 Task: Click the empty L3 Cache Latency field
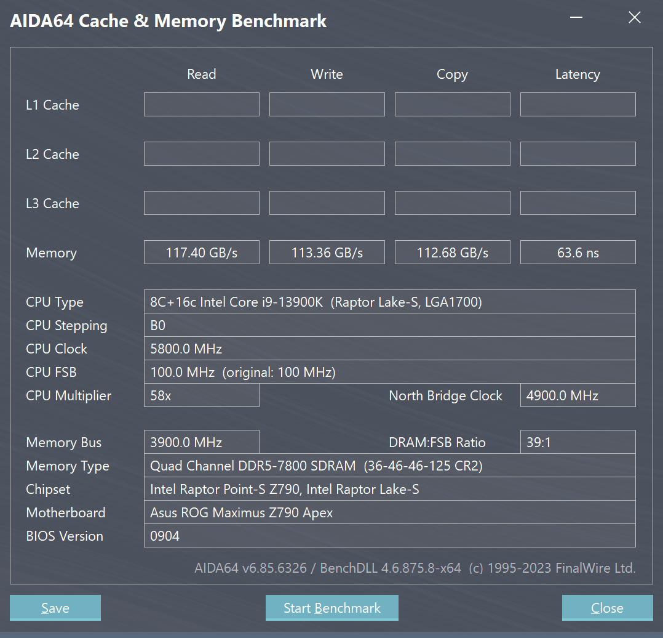(578, 203)
